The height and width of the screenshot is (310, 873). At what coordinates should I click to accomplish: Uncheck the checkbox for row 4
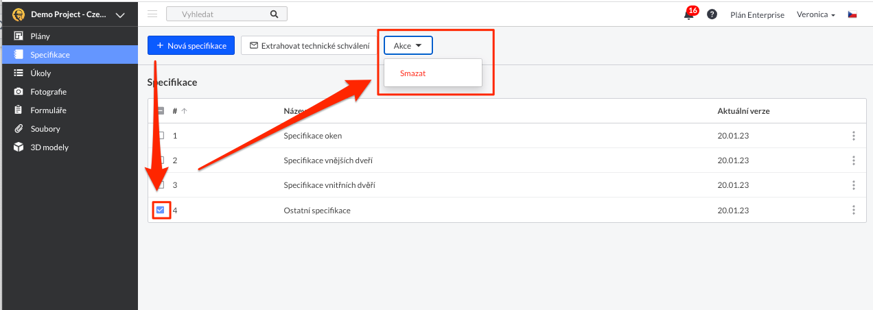161,210
